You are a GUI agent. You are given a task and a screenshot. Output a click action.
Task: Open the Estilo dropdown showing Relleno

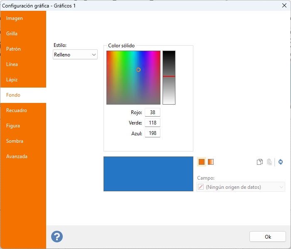tap(75, 55)
